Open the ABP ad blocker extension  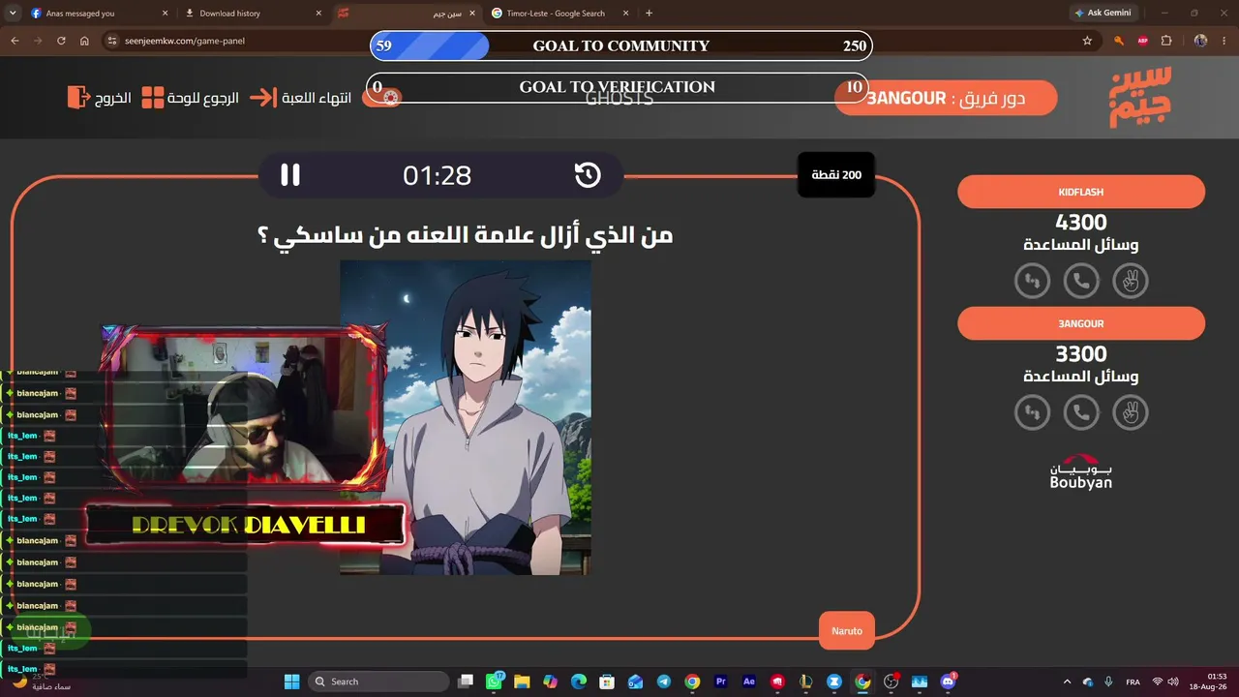1143,41
